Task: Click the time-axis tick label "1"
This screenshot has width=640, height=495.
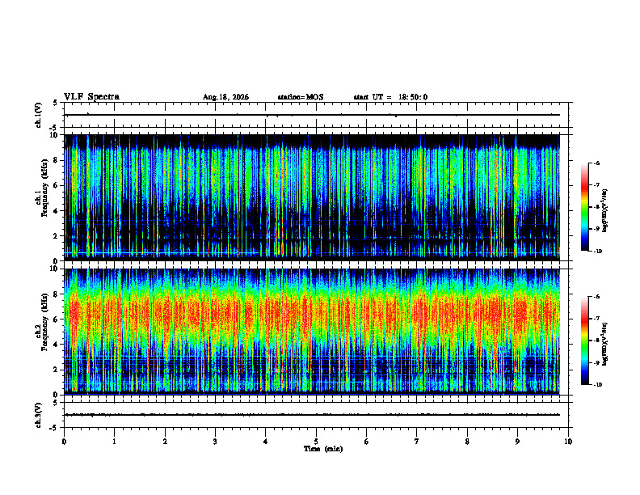Action: pos(114,442)
